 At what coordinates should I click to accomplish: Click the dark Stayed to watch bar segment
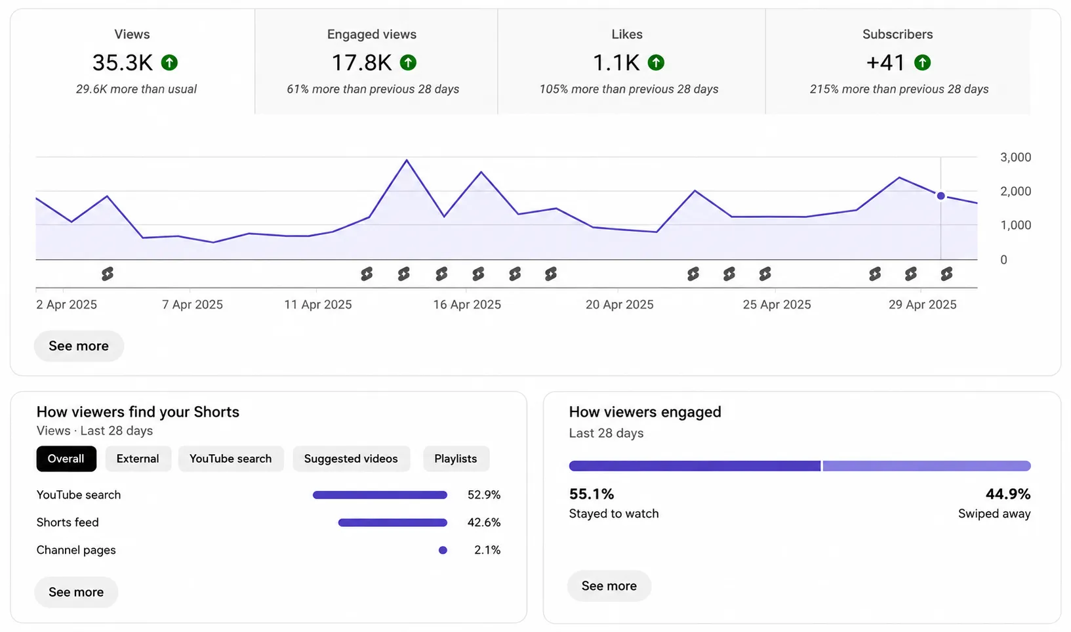click(x=695, y=466)
